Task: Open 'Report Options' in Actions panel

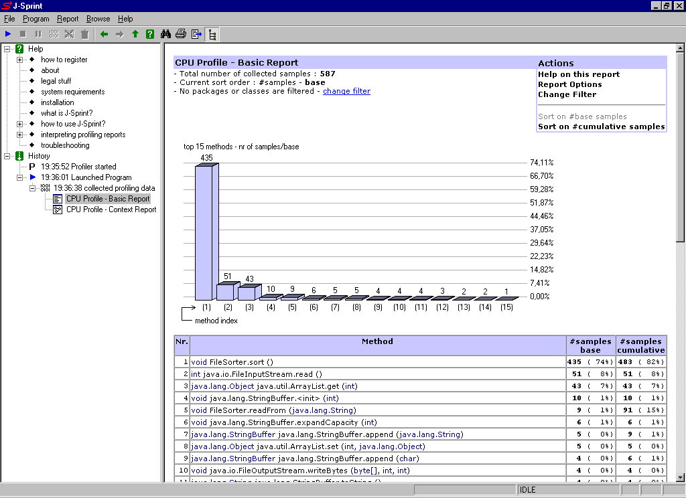Action: 569,84
